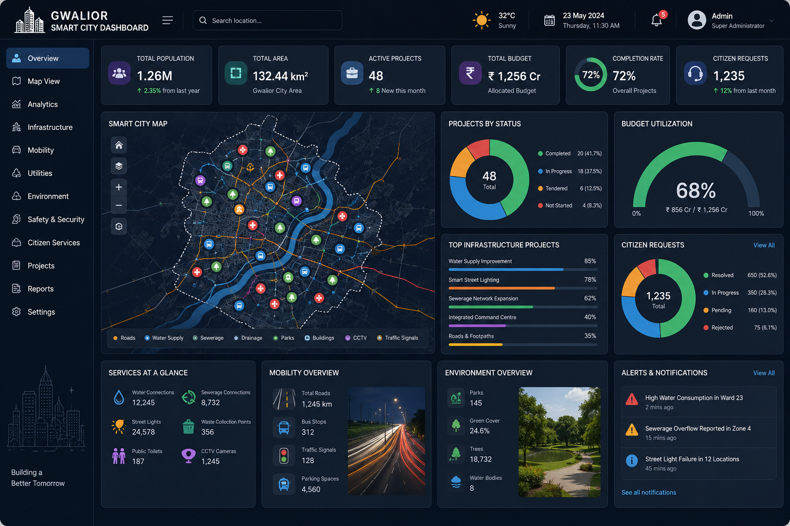Toggle CCTV layer in the map legend
790x526 pixels.
[x=356, y=338]
